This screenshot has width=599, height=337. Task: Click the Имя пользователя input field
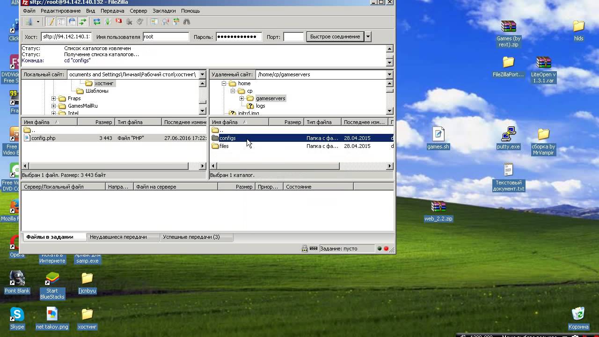tap(166, 37)
